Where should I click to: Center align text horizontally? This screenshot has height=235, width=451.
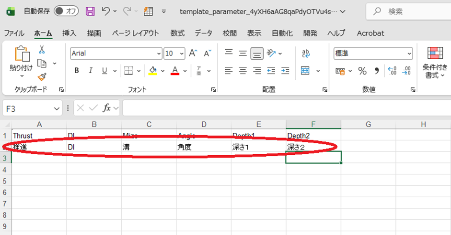[x=243, y=71]
